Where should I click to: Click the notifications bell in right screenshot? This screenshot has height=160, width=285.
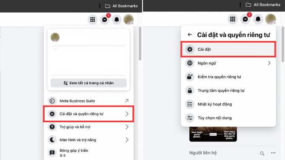[258, 19]
